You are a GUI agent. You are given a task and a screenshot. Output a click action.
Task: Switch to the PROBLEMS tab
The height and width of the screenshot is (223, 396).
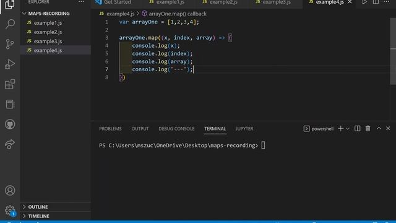110,129
